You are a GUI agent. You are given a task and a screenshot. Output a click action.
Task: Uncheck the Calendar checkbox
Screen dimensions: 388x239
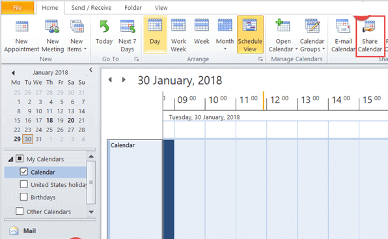point(23,171)
